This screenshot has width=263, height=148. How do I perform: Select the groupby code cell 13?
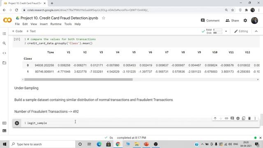coord(136,41)
